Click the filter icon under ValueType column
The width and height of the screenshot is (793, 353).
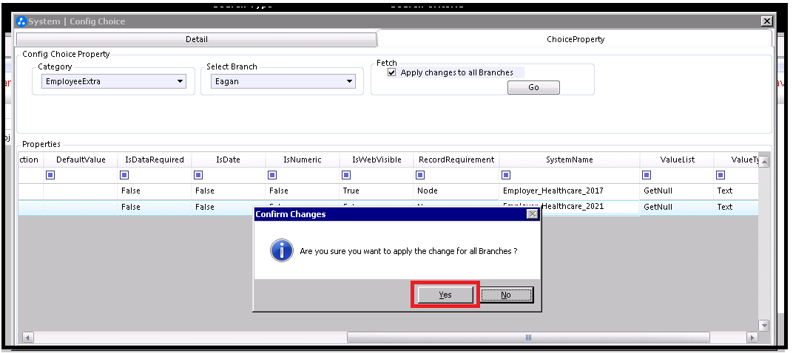[721, 175]
